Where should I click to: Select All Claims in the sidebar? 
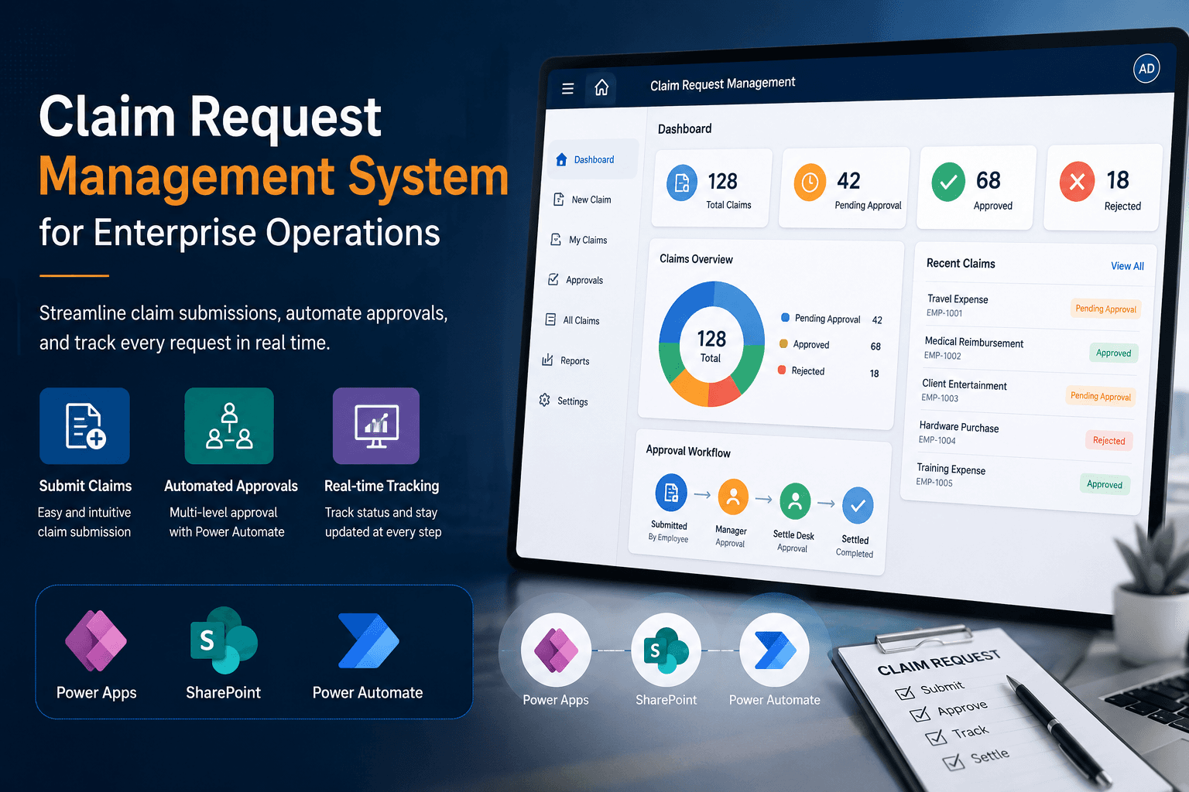(x=572, y=320)
